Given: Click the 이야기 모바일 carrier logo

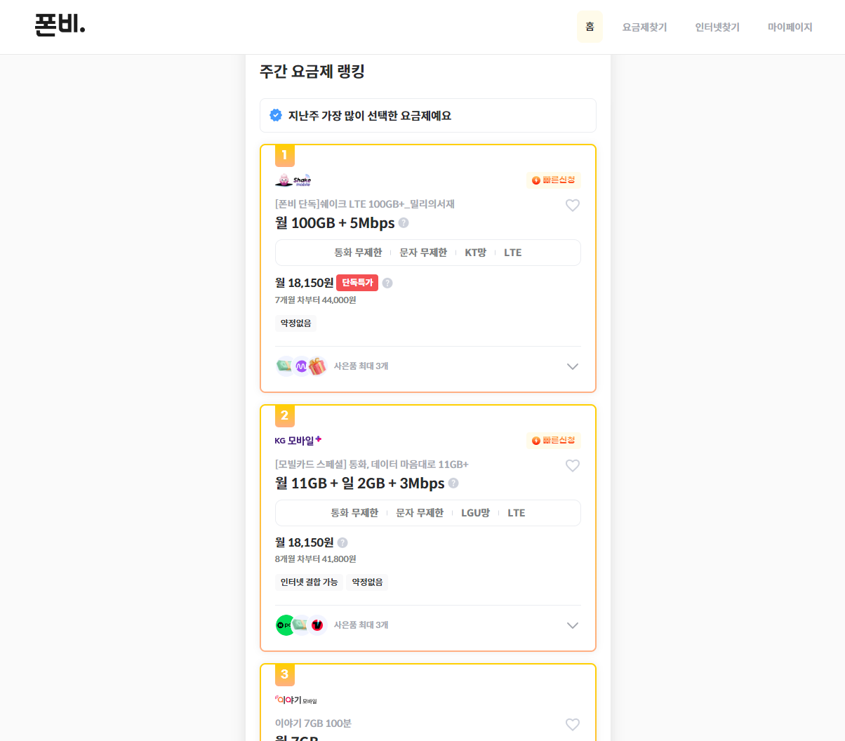Looking at the screenshot, I should (296, 700).
